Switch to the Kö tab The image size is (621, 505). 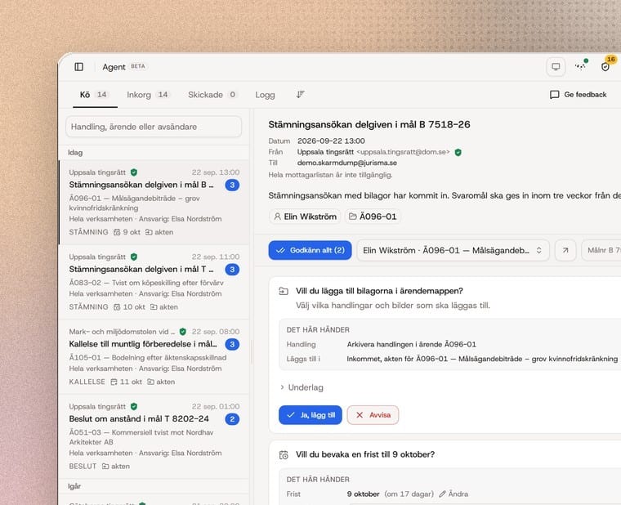pos(94,95)
